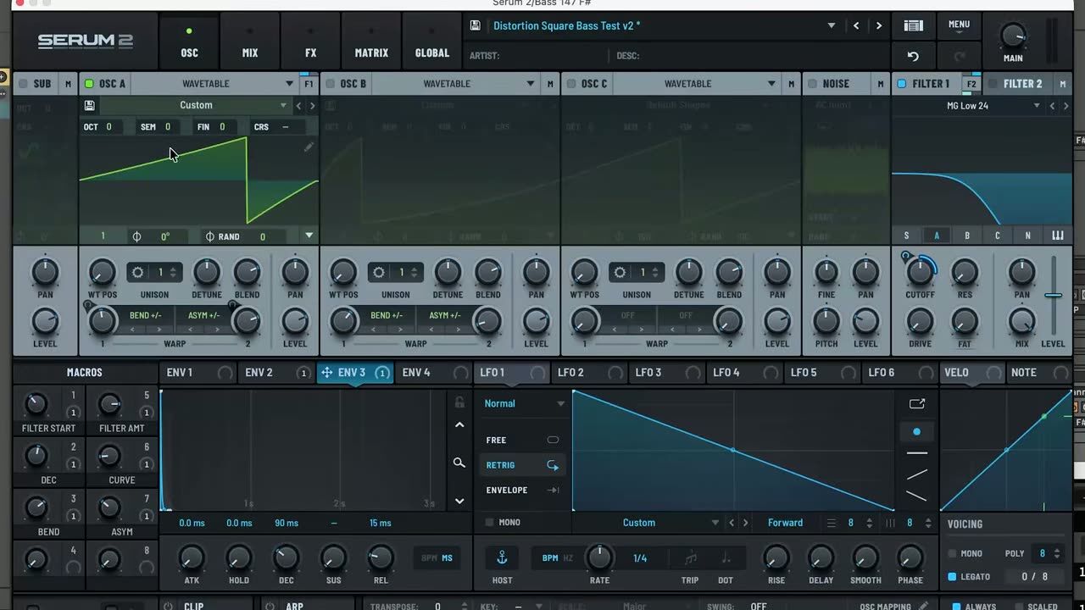The width and height of the screenshot is (1085, 610).
Task: Save preset with the floppy disk icon
Action: pyautogui.click(x=476, y=26)
